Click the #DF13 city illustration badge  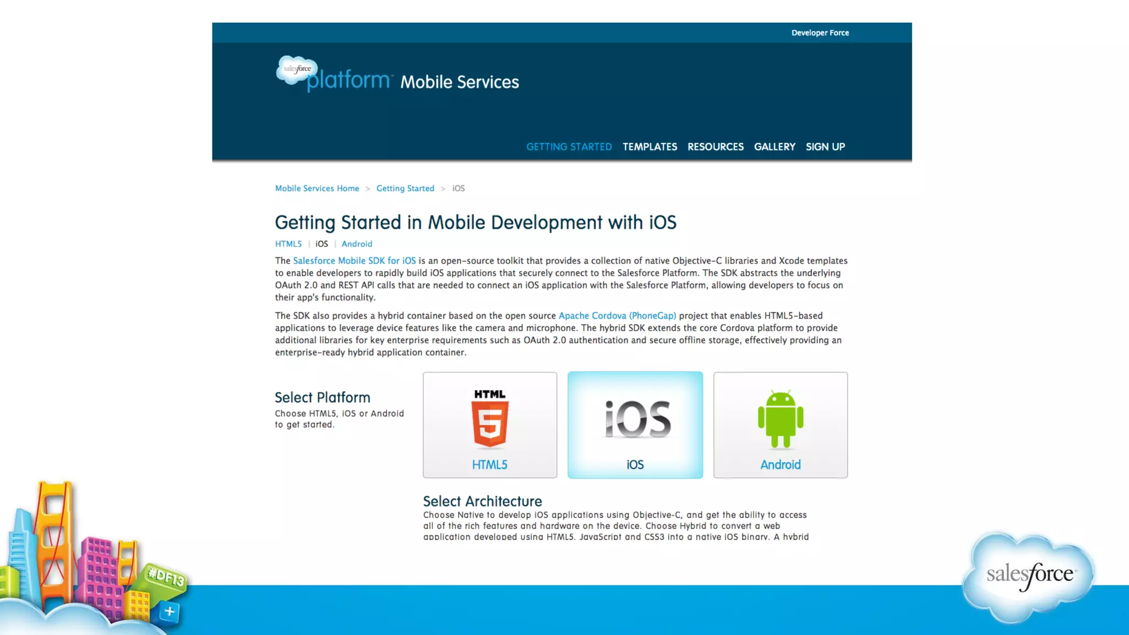tap(166, 577)
